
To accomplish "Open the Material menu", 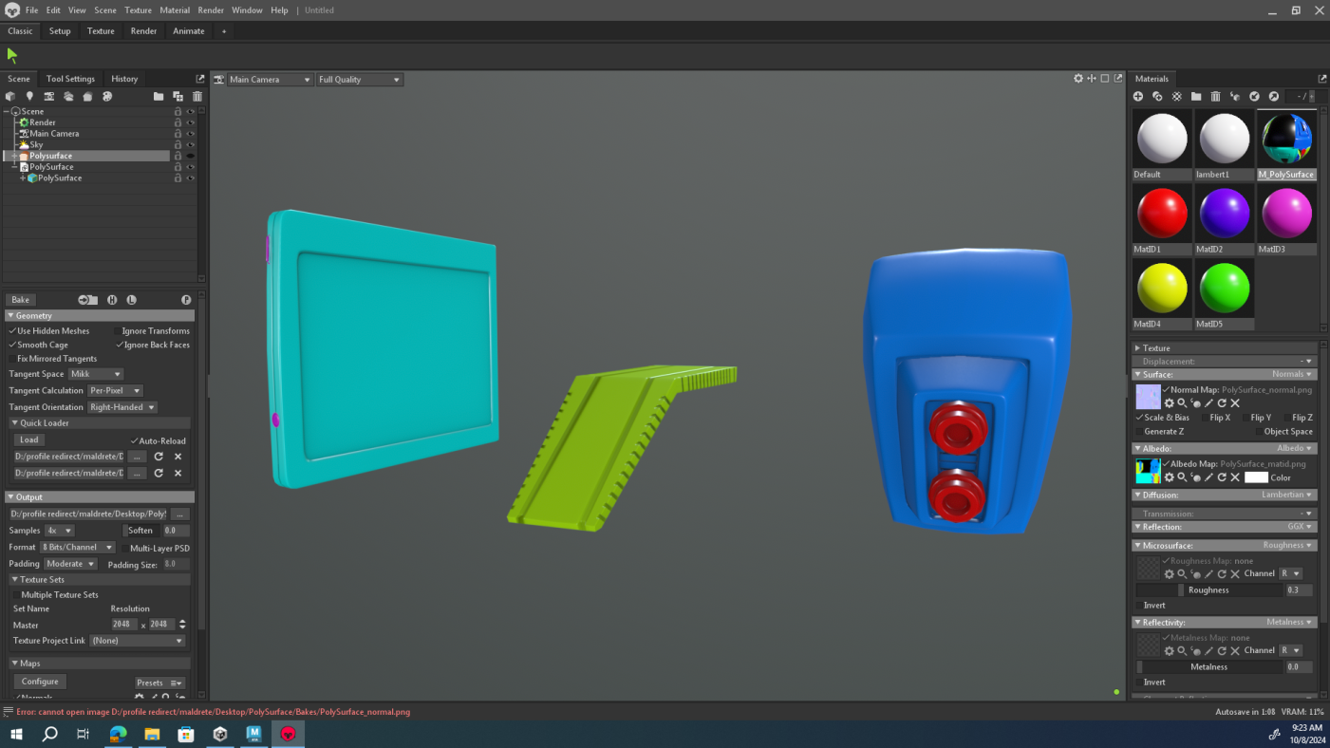I will [x=175, y=10].
